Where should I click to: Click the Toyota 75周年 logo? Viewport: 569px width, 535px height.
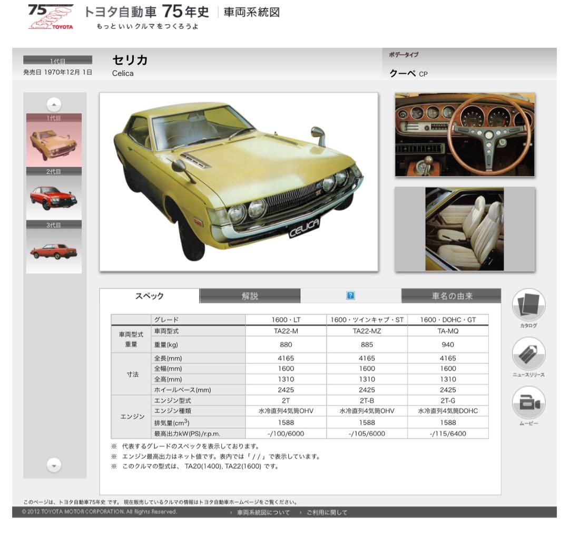click(50, 16)
